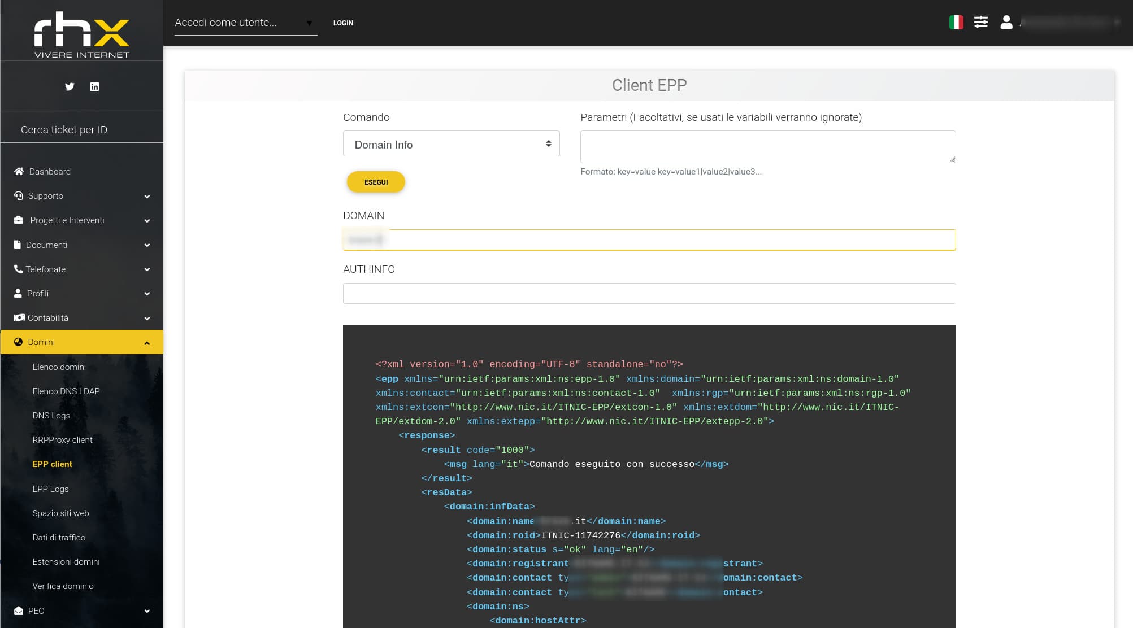Select EPP client menu entry
The height and width of the screenshot is (628, 1133).
52,464
